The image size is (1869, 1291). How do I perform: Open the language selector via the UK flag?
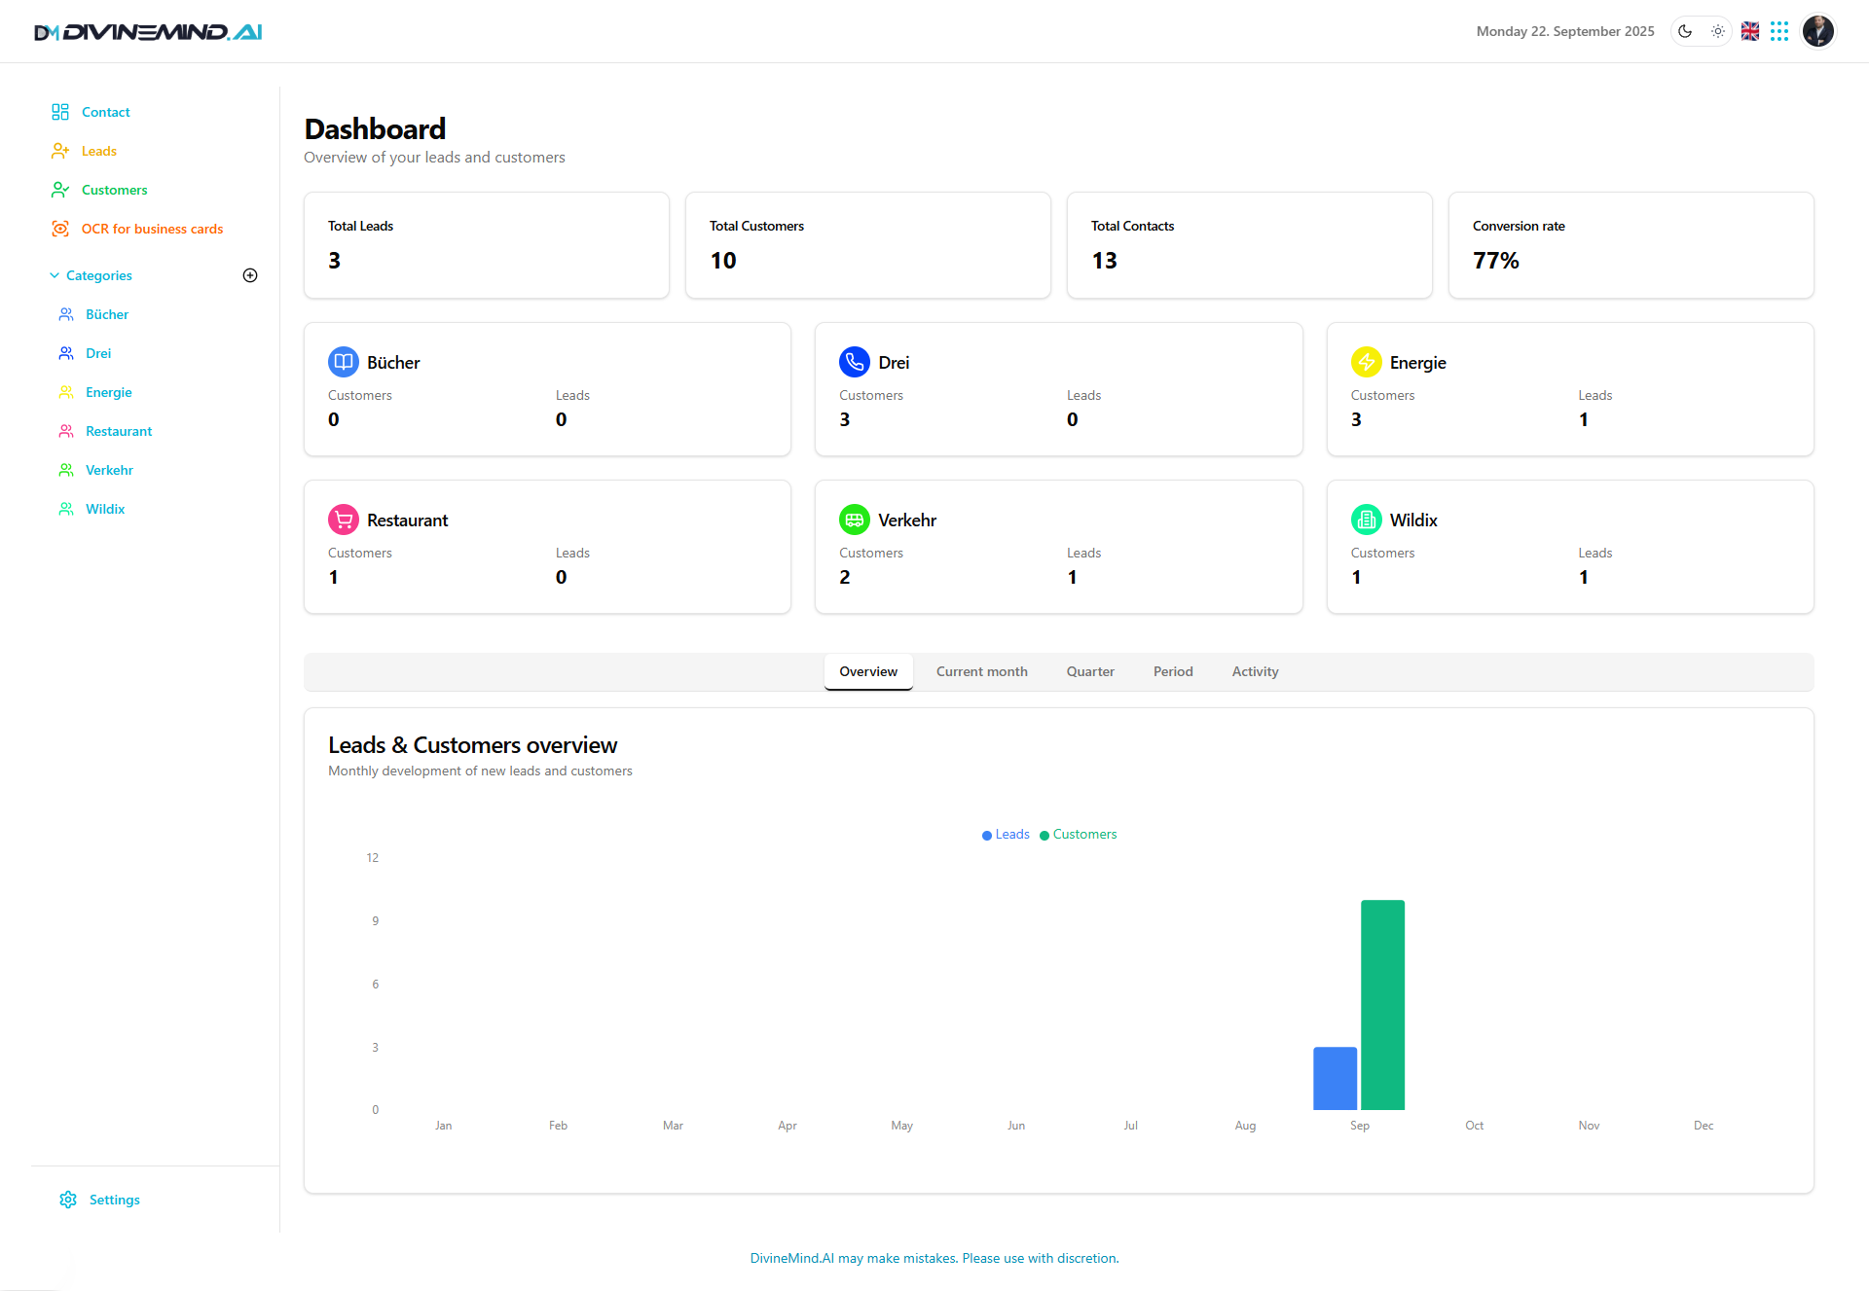(x=1749, y=30)
